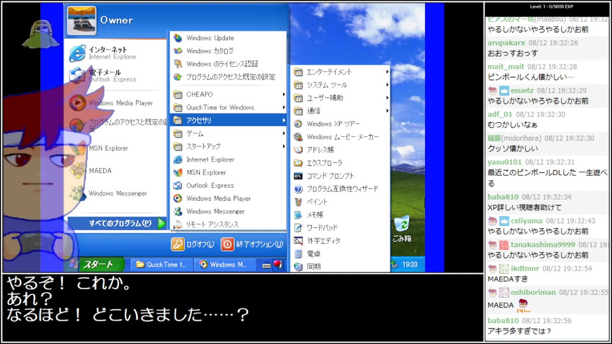The image size is (612, 344).
Task: Launch Internet Explorer from programs list
Action: tap(228, 159)
